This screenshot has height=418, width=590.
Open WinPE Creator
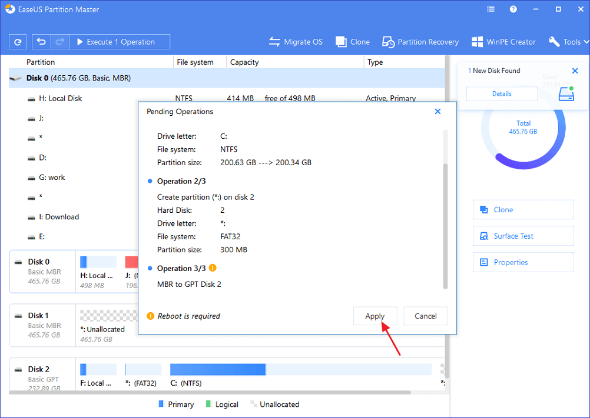pyautogui.click(x=503, y=42)
